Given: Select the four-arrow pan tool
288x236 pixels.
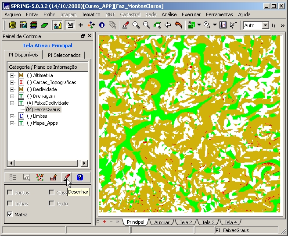Looking at the screenshot, I should [91, 25].
